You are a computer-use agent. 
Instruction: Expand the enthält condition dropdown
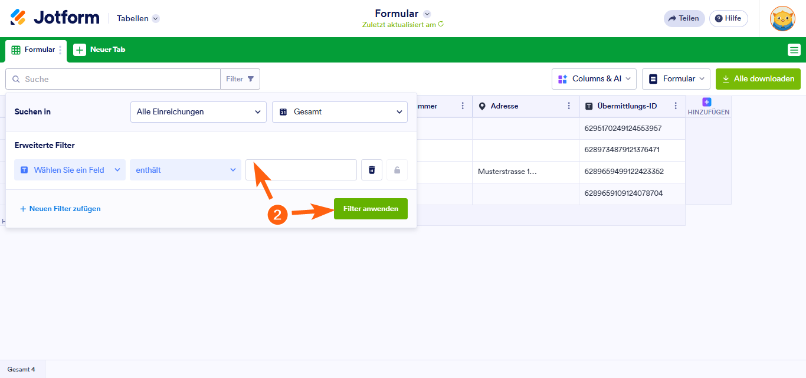pyautogui.click(x=185, y=170)
